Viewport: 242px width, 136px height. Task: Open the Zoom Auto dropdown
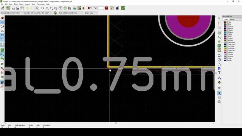(91, 13)
